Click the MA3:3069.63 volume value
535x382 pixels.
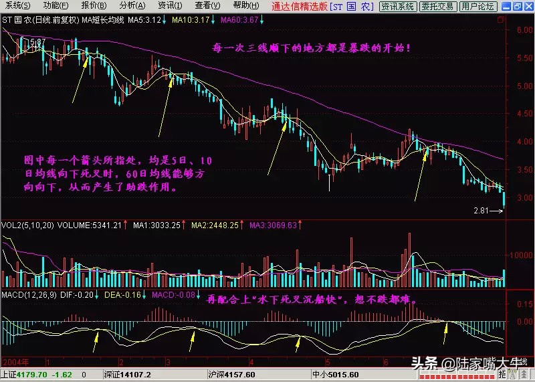tap(274, 225)
